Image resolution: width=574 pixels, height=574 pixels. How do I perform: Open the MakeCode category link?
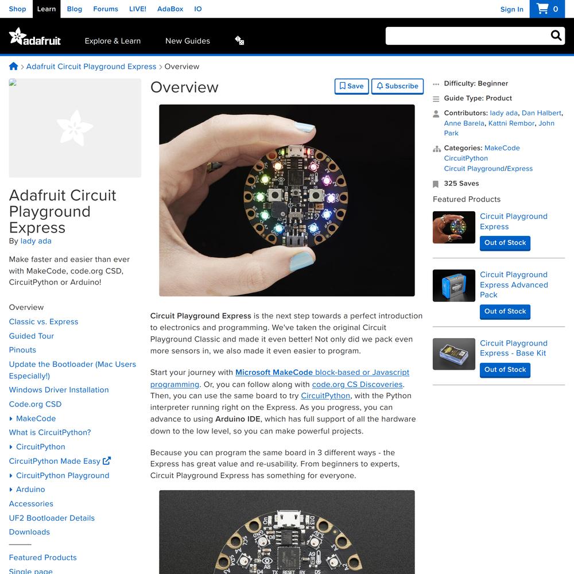[x=502, y=148]
